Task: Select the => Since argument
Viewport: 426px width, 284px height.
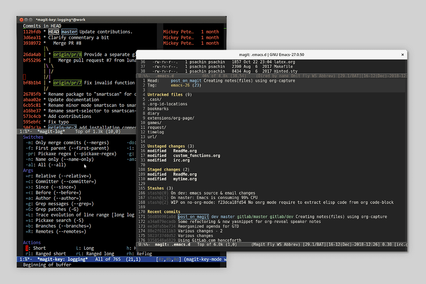Action: pos(51,187)
